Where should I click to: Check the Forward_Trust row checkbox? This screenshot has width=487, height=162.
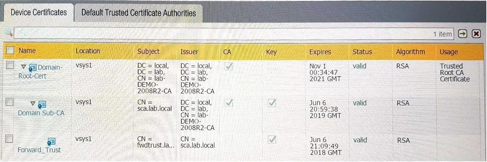10,139
